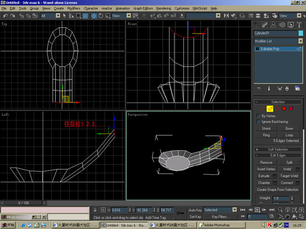Click the Zoom magnifier viewport tool

pos(281,210)
